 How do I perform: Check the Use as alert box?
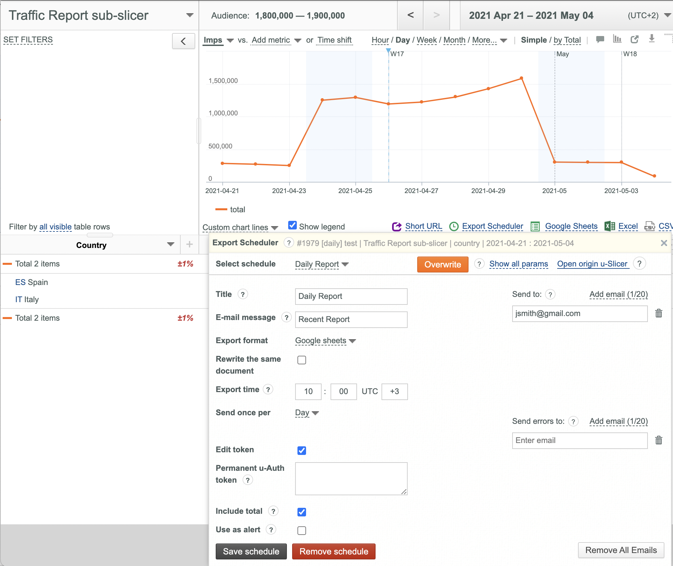[302, 530]
